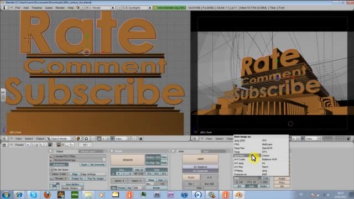
Task: Toggle Save Buffers option
Action: point(72,184)
